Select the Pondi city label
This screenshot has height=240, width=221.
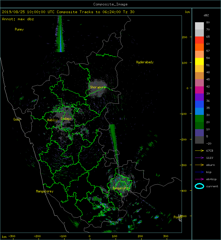pos(178,217)
